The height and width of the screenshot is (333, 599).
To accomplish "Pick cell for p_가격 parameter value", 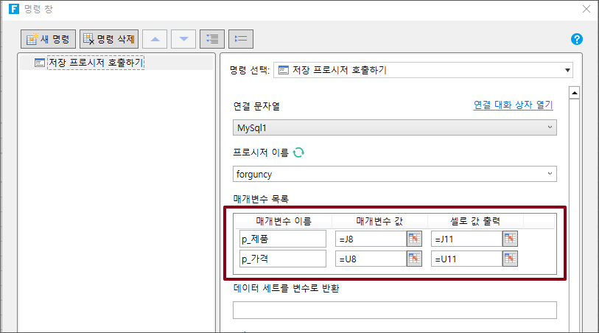I will [414, 259].
